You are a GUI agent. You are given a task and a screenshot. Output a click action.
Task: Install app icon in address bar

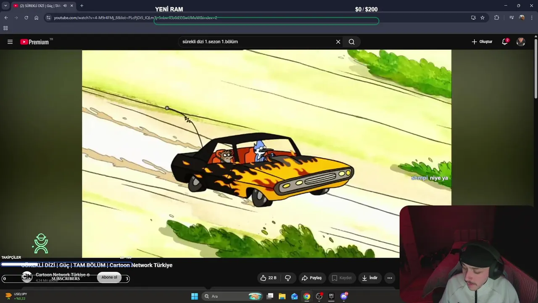[x=473, y=18]
